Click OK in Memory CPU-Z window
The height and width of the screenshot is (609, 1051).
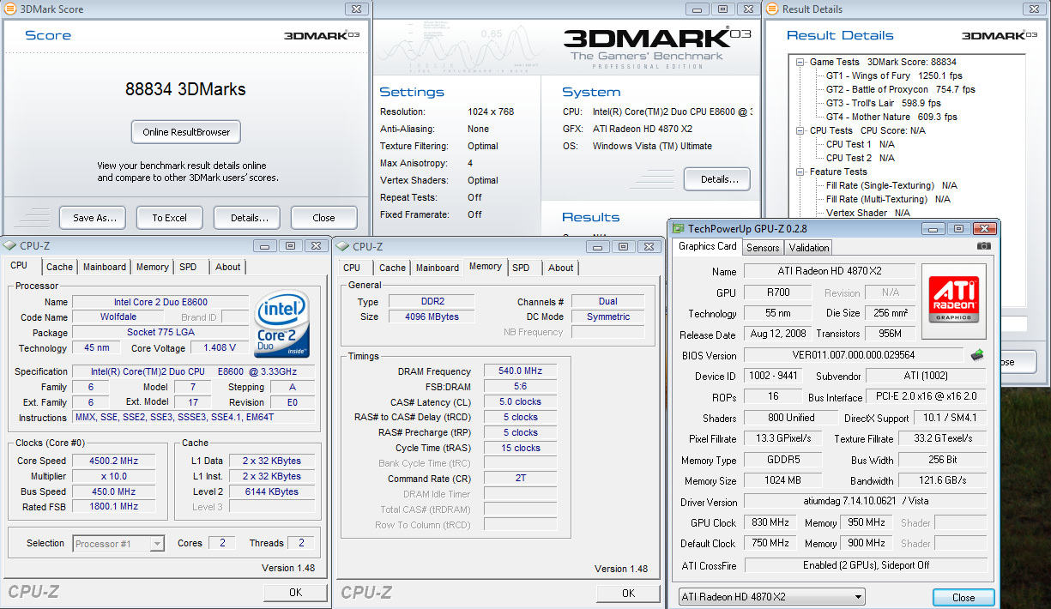point(628,593)
